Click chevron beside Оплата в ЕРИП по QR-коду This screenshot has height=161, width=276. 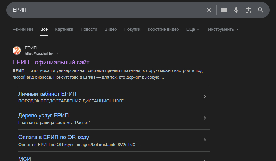(x=205, y=140)
